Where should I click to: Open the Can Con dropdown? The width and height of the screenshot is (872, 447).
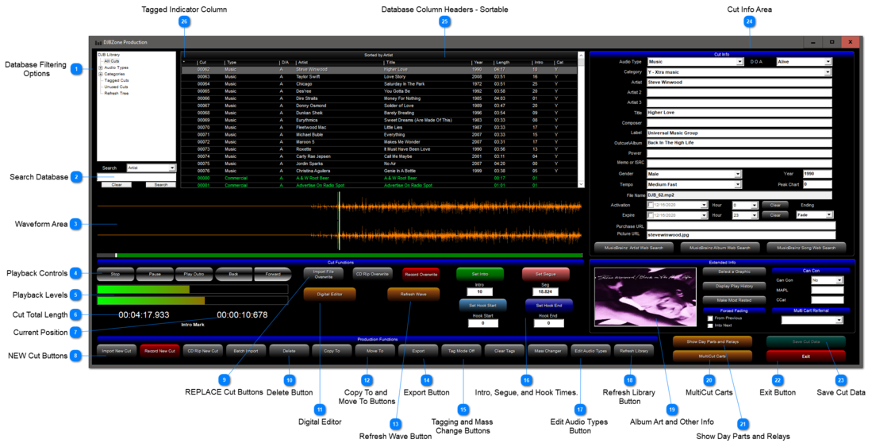(x=839, y=280)
